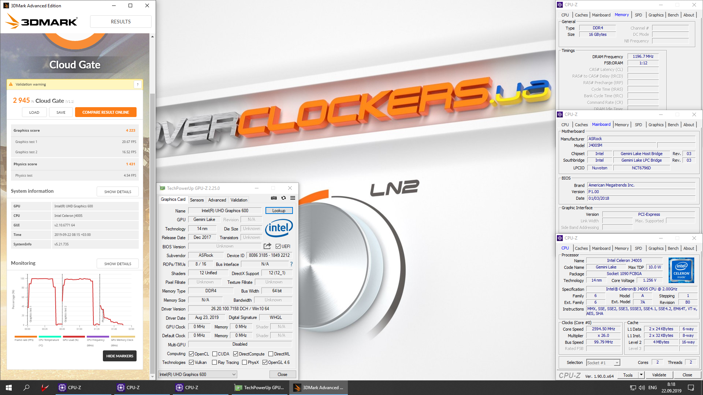The width and height of the screenshot is (703, 395).
Task: Toggle the PhysX checkbox
Action: pyautogui.click(x=244, y=362)
